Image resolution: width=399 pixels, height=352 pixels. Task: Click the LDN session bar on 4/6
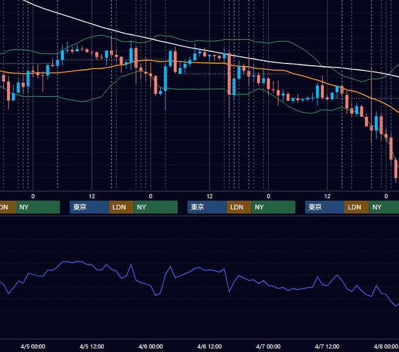point(239,207)
